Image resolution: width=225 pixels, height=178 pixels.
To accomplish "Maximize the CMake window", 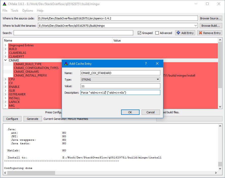I will (207, 4).
